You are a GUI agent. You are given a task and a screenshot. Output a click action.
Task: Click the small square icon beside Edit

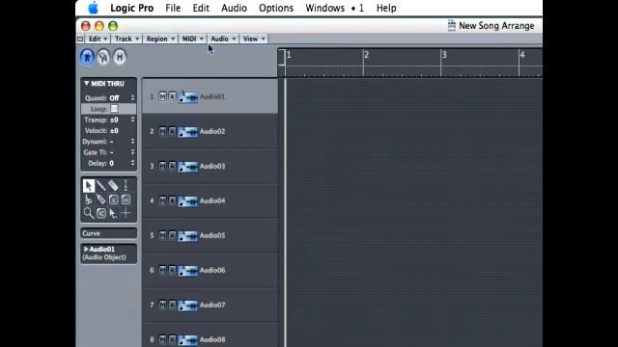(x=80, y=39)
